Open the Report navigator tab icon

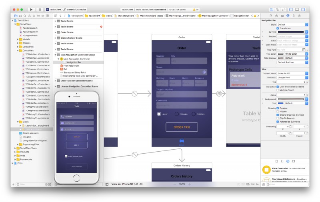(x=47, y=16)
